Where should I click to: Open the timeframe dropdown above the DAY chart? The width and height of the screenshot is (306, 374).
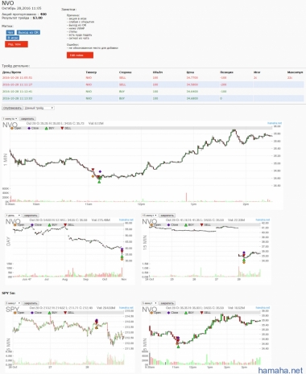coord(13,216)
